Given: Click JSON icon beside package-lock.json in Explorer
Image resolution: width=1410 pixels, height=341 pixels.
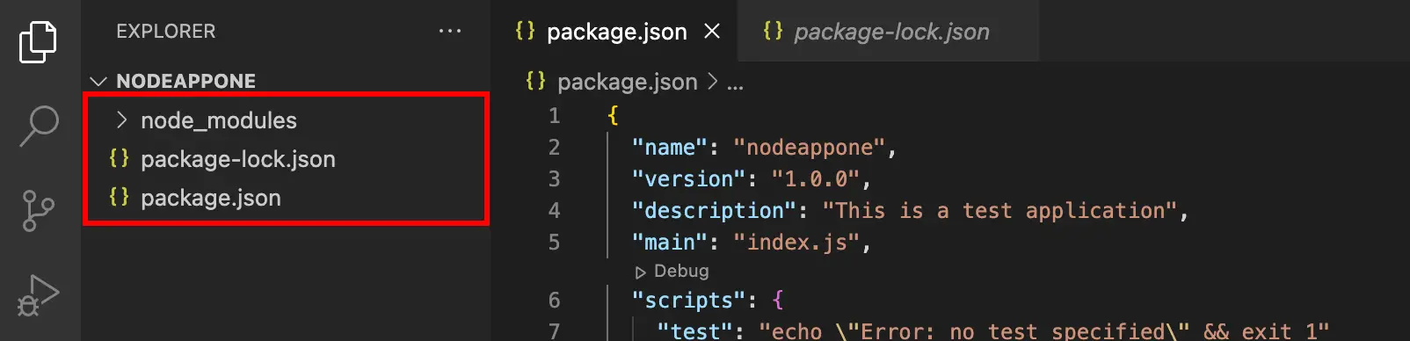Looking at the screenshot, I should pyautogui.click(x=119, y=158).
